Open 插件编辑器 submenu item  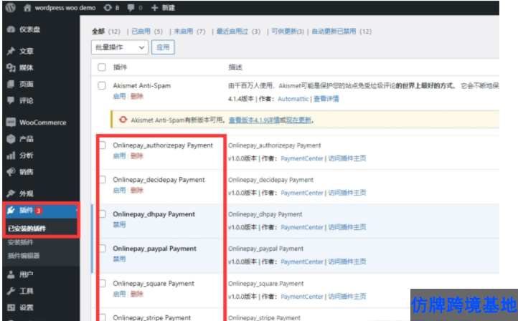point(24,256)
